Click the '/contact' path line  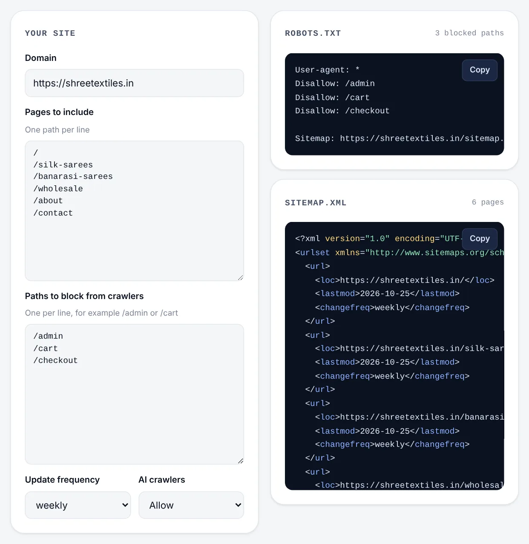pos(53,213)
